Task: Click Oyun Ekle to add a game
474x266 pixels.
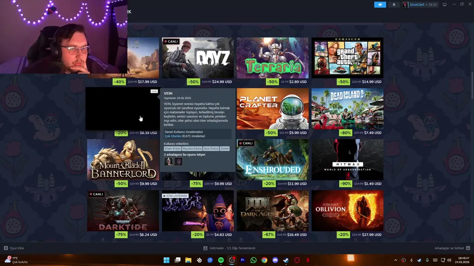Action: [x=14, y=248]
